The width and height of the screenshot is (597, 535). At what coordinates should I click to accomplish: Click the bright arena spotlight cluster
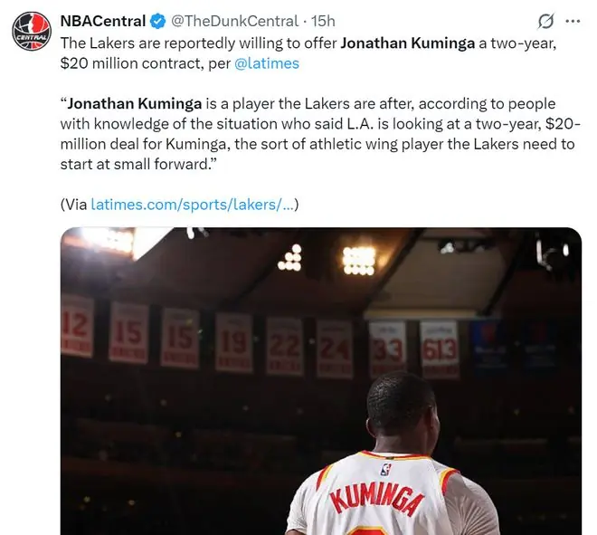pos(358,261)
